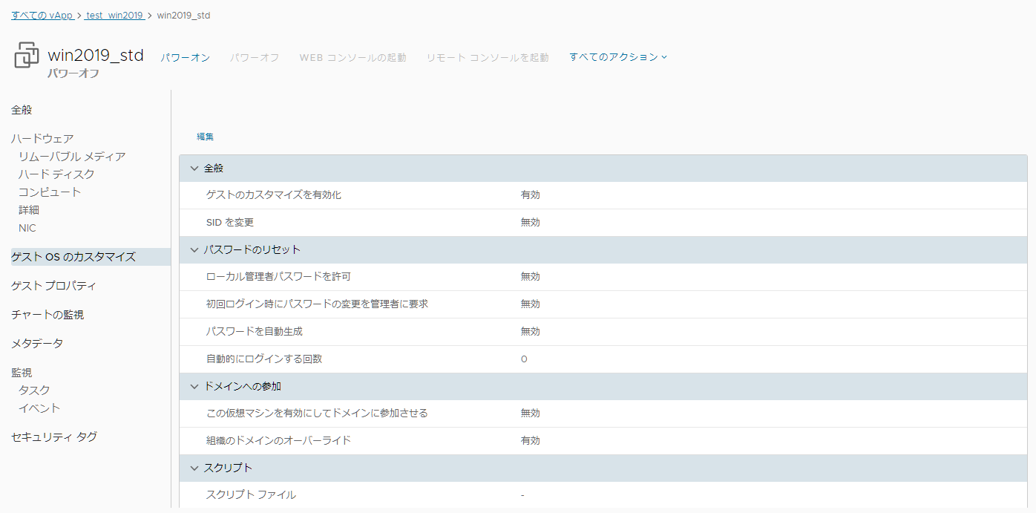Go to すべての vApp breadcrumb

(42, 15)
